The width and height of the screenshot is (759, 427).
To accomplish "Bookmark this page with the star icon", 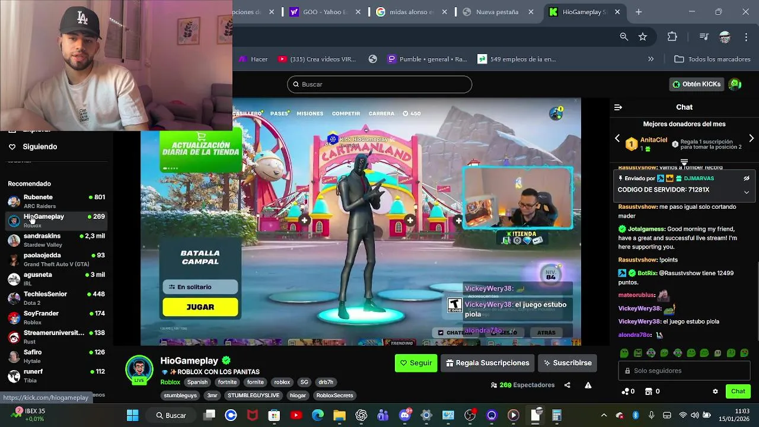I will point(643,37).
